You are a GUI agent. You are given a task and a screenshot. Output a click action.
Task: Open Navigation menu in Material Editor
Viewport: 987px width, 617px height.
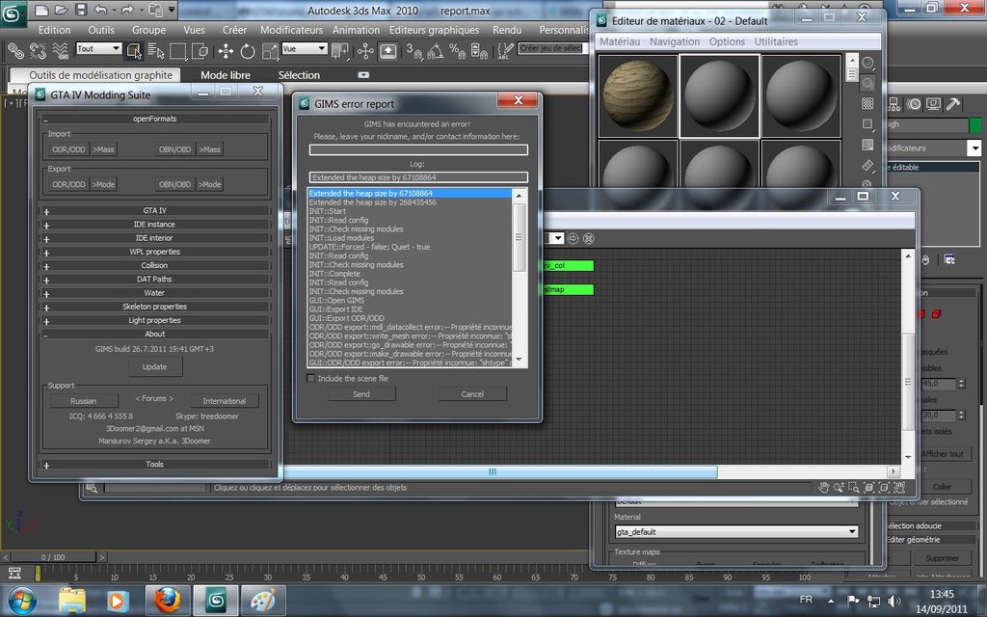(x=674, y=41)
